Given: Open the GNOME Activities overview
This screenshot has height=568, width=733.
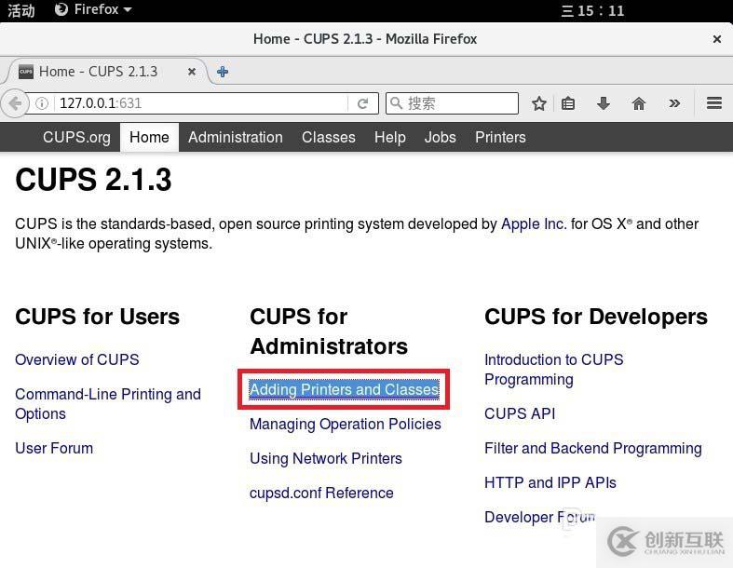Looking at the screenshot, I should (x=21, y=10).
